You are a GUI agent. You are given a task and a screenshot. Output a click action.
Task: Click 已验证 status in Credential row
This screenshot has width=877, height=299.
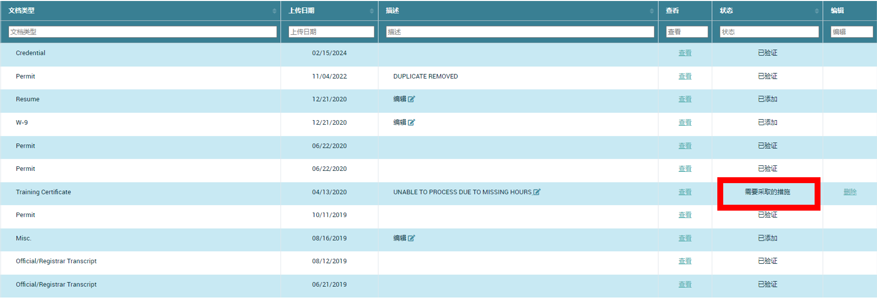(767, 53)
